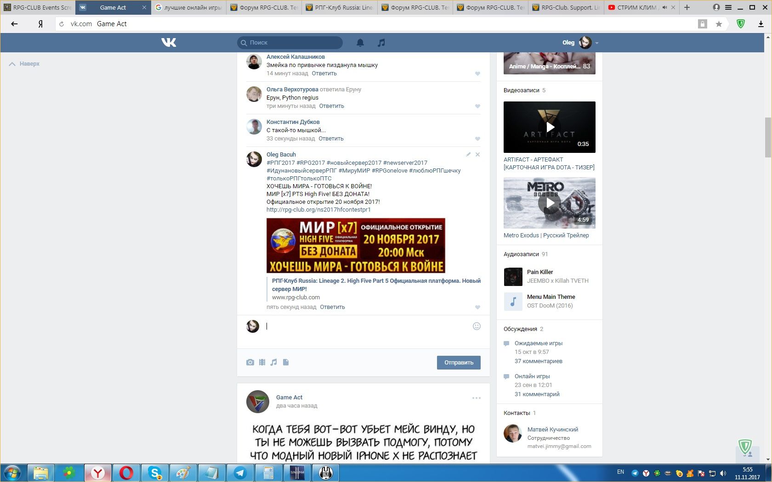Open notifications bell icon
The height and width of the screenshot is (482, 772).
(x=360, y=43)
